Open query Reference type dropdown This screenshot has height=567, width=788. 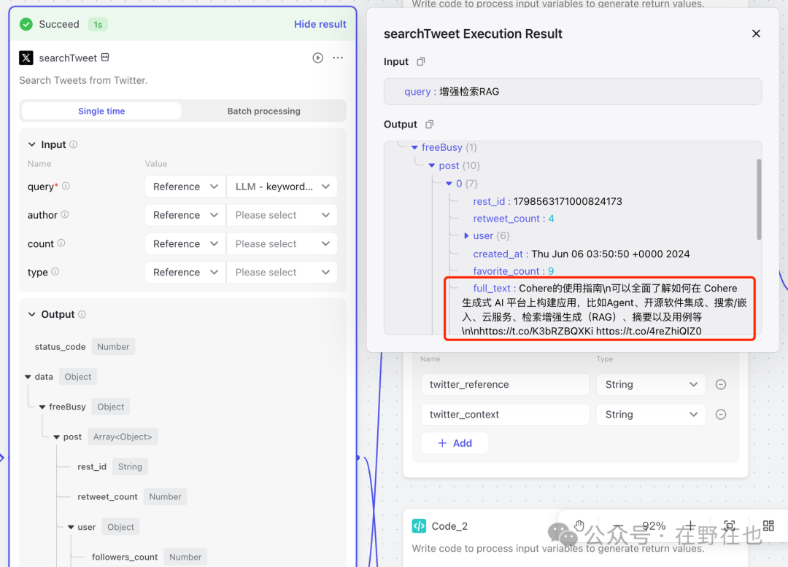[x=185, y=187]
